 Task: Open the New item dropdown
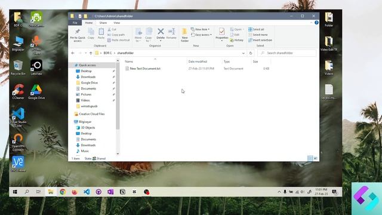tap(200, 29)
